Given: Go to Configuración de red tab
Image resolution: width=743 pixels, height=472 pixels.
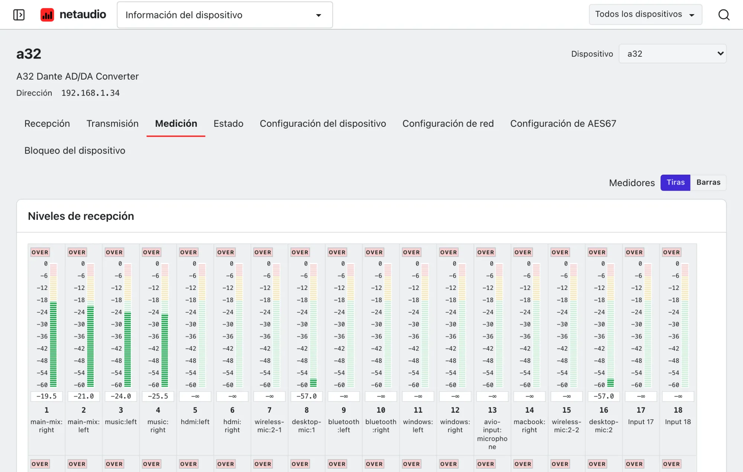Looking at the screenshot, I should click(x=448, y=123).
